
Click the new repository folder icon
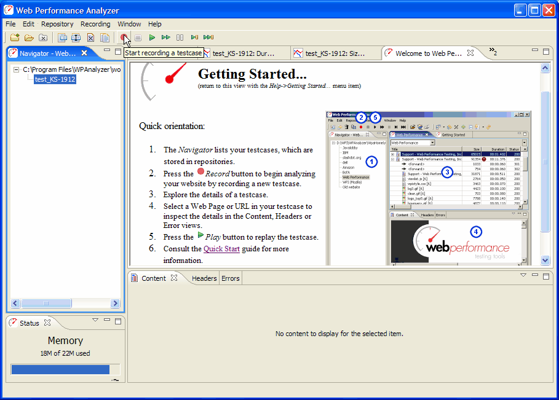pos(15,38)
